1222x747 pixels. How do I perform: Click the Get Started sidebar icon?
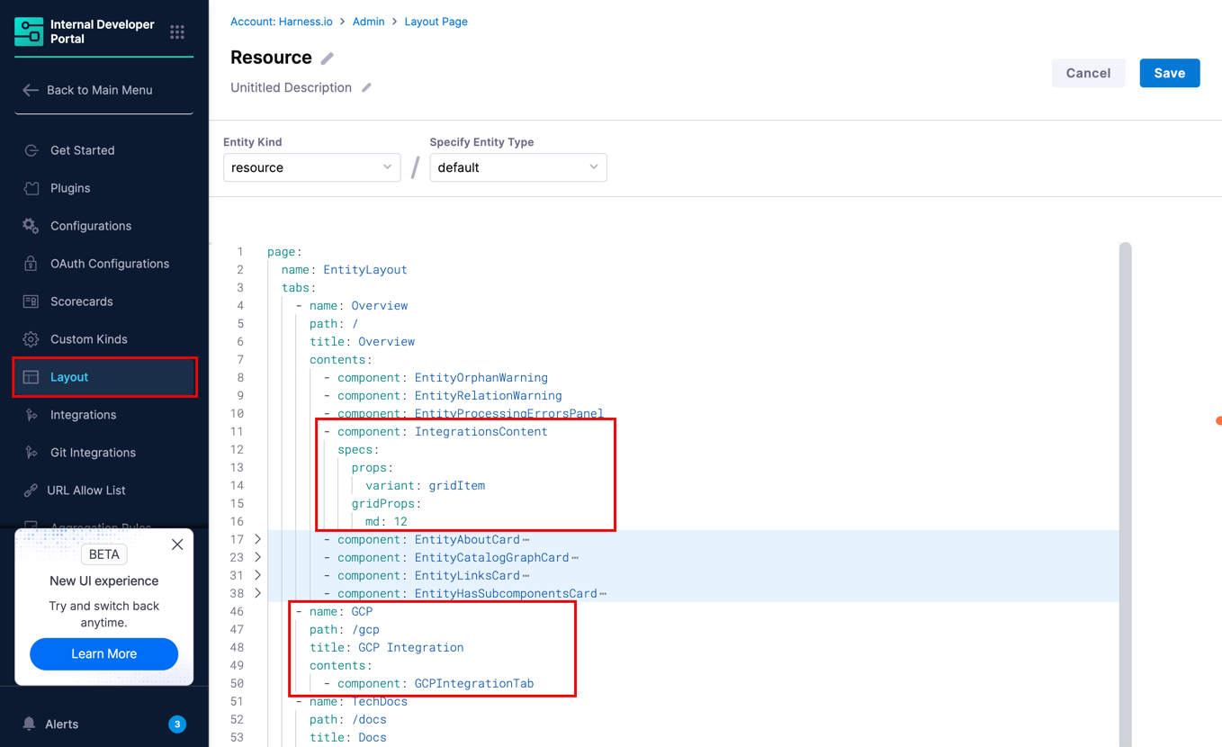coord(31,150)
